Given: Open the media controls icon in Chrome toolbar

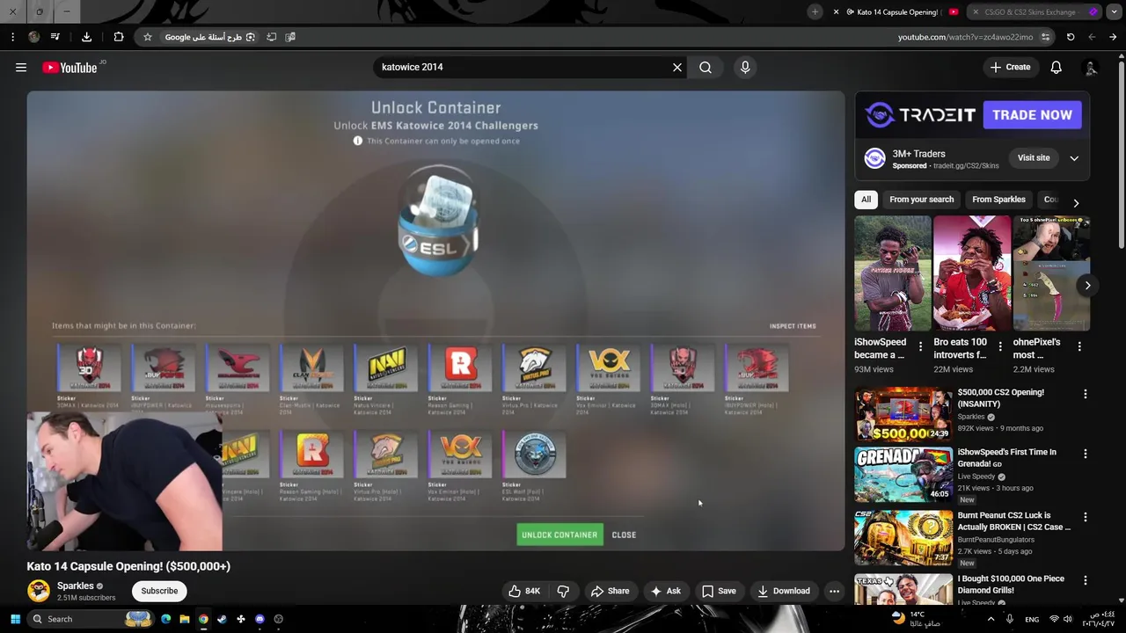Looking at the screenshot, I should coord(55,37).
